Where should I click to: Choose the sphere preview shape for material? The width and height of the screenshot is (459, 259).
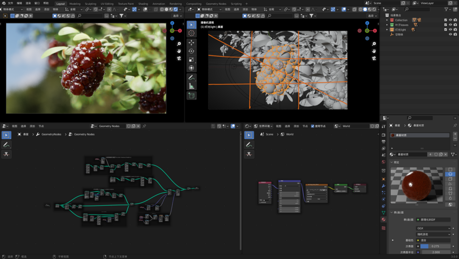[x=450, y=174]
